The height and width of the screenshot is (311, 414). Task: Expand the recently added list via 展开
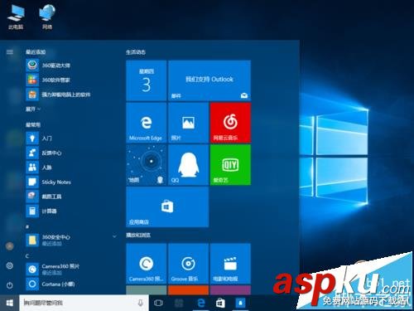33,109
